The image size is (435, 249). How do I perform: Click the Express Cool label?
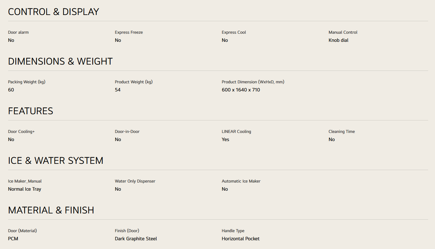(234, 32)
